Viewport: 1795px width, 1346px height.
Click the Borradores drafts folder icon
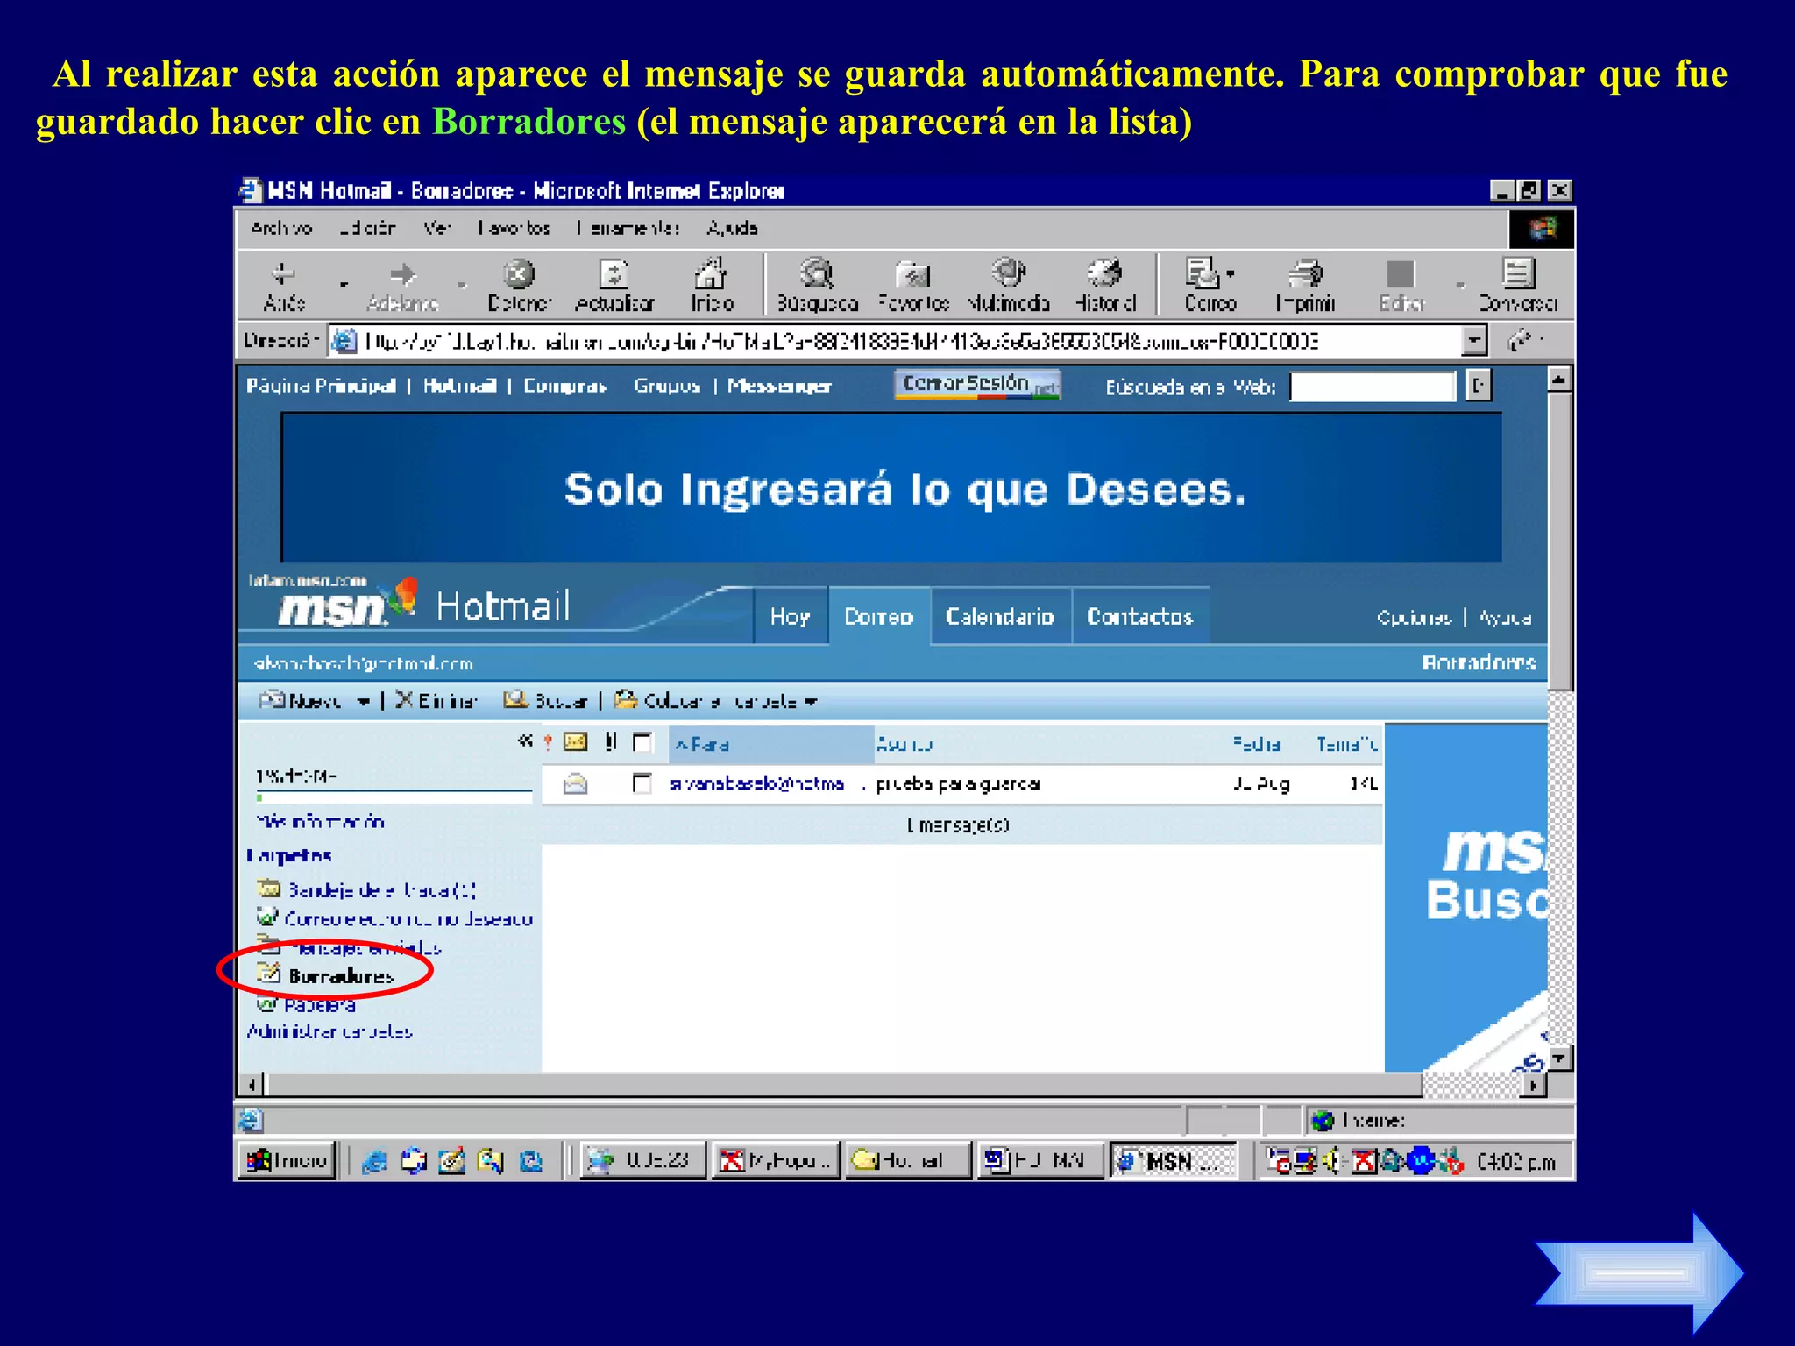pyautogui.click(x=268, y=974)
